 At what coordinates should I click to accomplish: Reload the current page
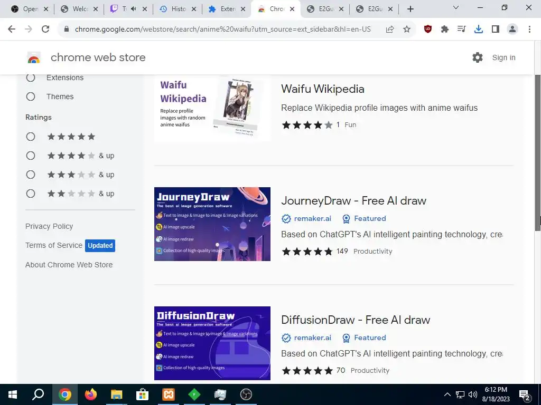45,30
